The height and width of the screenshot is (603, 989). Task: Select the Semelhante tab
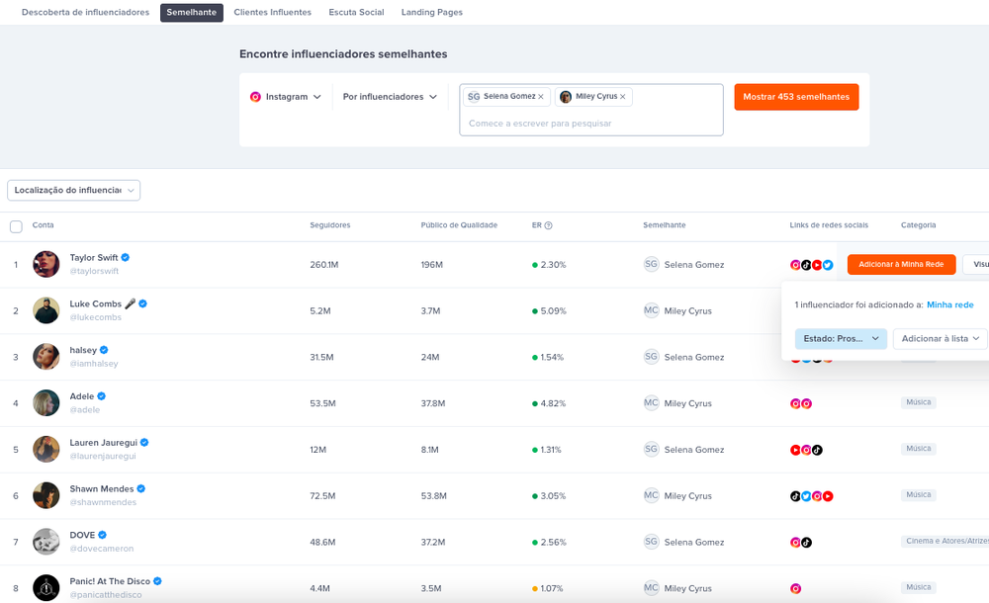(x=192, y=13)
